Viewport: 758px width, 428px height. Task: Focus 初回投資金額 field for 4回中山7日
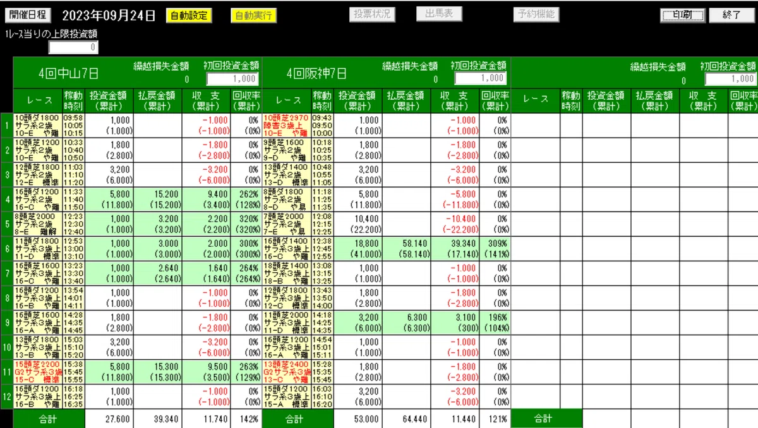click(232, 79)
